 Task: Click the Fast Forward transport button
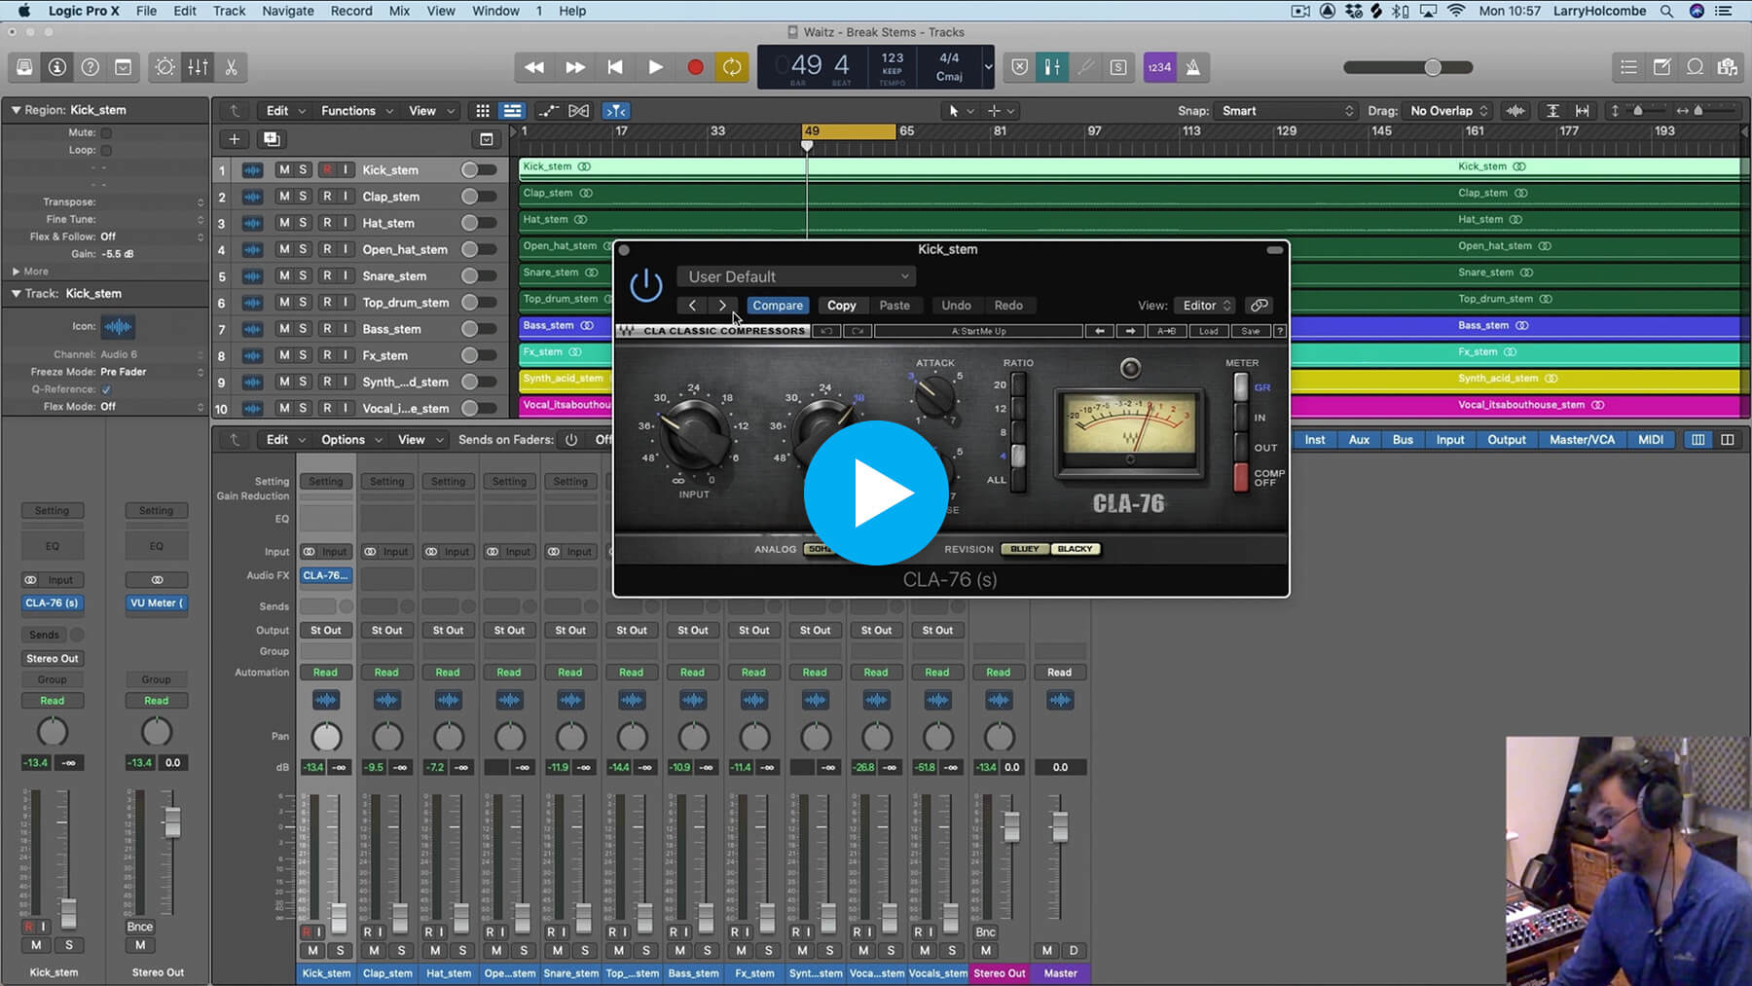pos(574,67)
